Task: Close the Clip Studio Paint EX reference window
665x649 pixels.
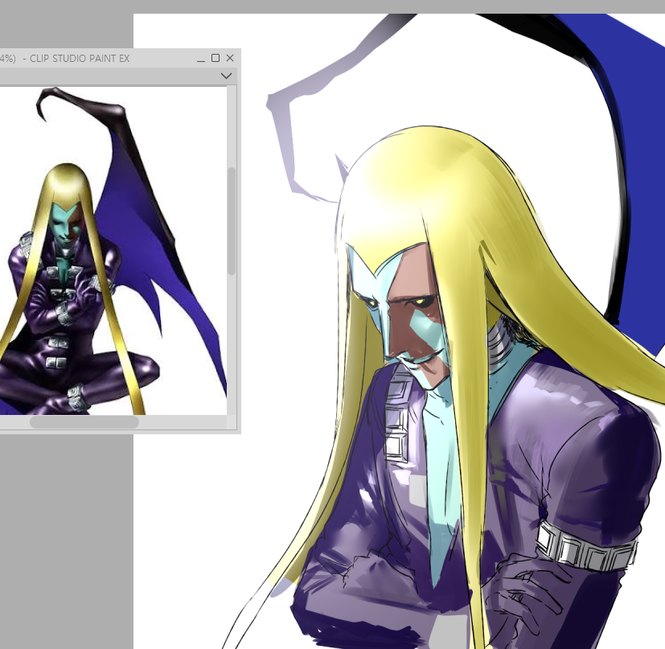Action: (230, 58)
